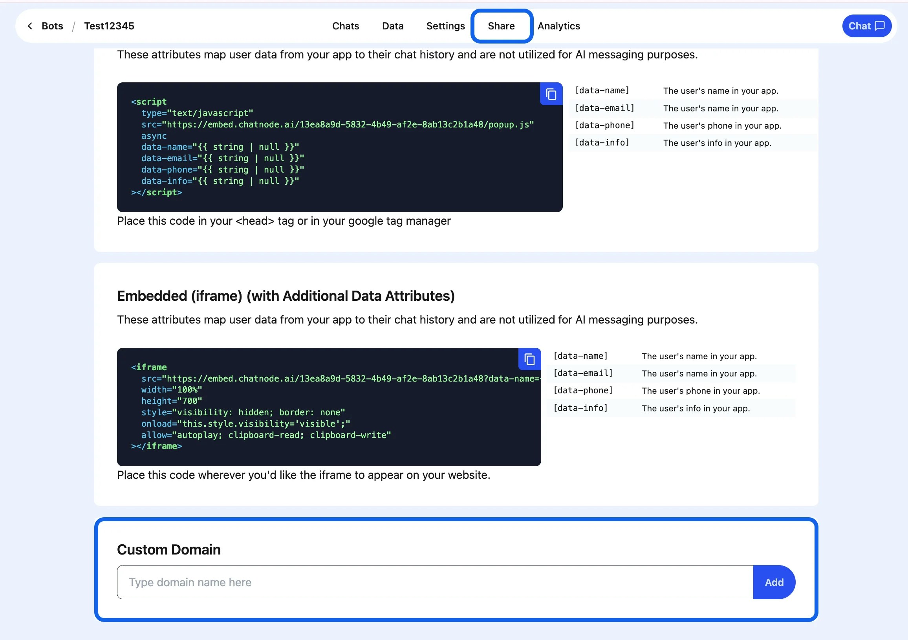Viewport: 908px width, 640px height.
Task: Select script data-phone attribute line
Action: pos(223,169)
